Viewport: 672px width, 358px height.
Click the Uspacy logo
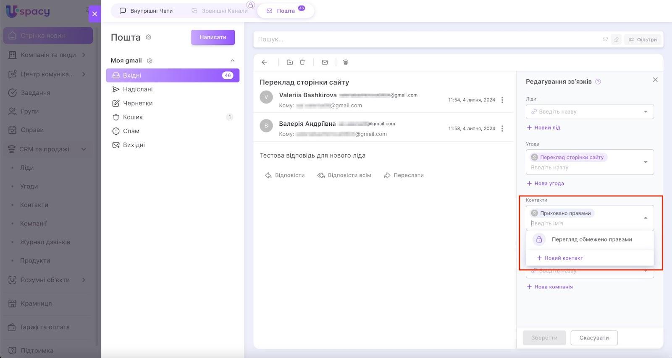pyautogui.click(x=28, y=11)
